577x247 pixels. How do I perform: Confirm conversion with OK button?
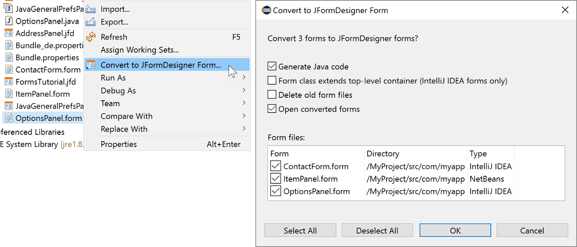(455, 231)
